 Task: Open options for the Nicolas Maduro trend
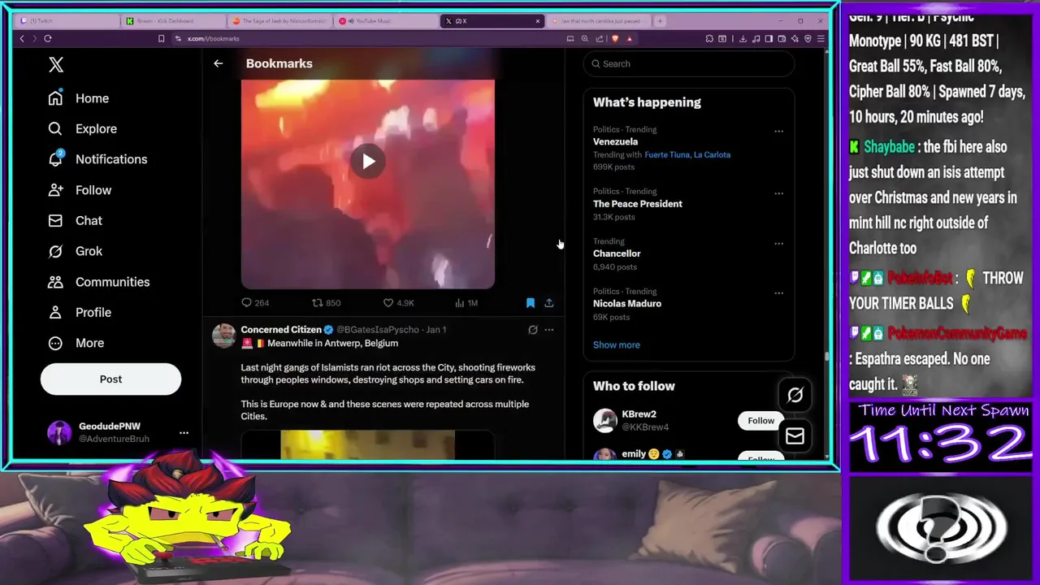(x=778, y=292)
